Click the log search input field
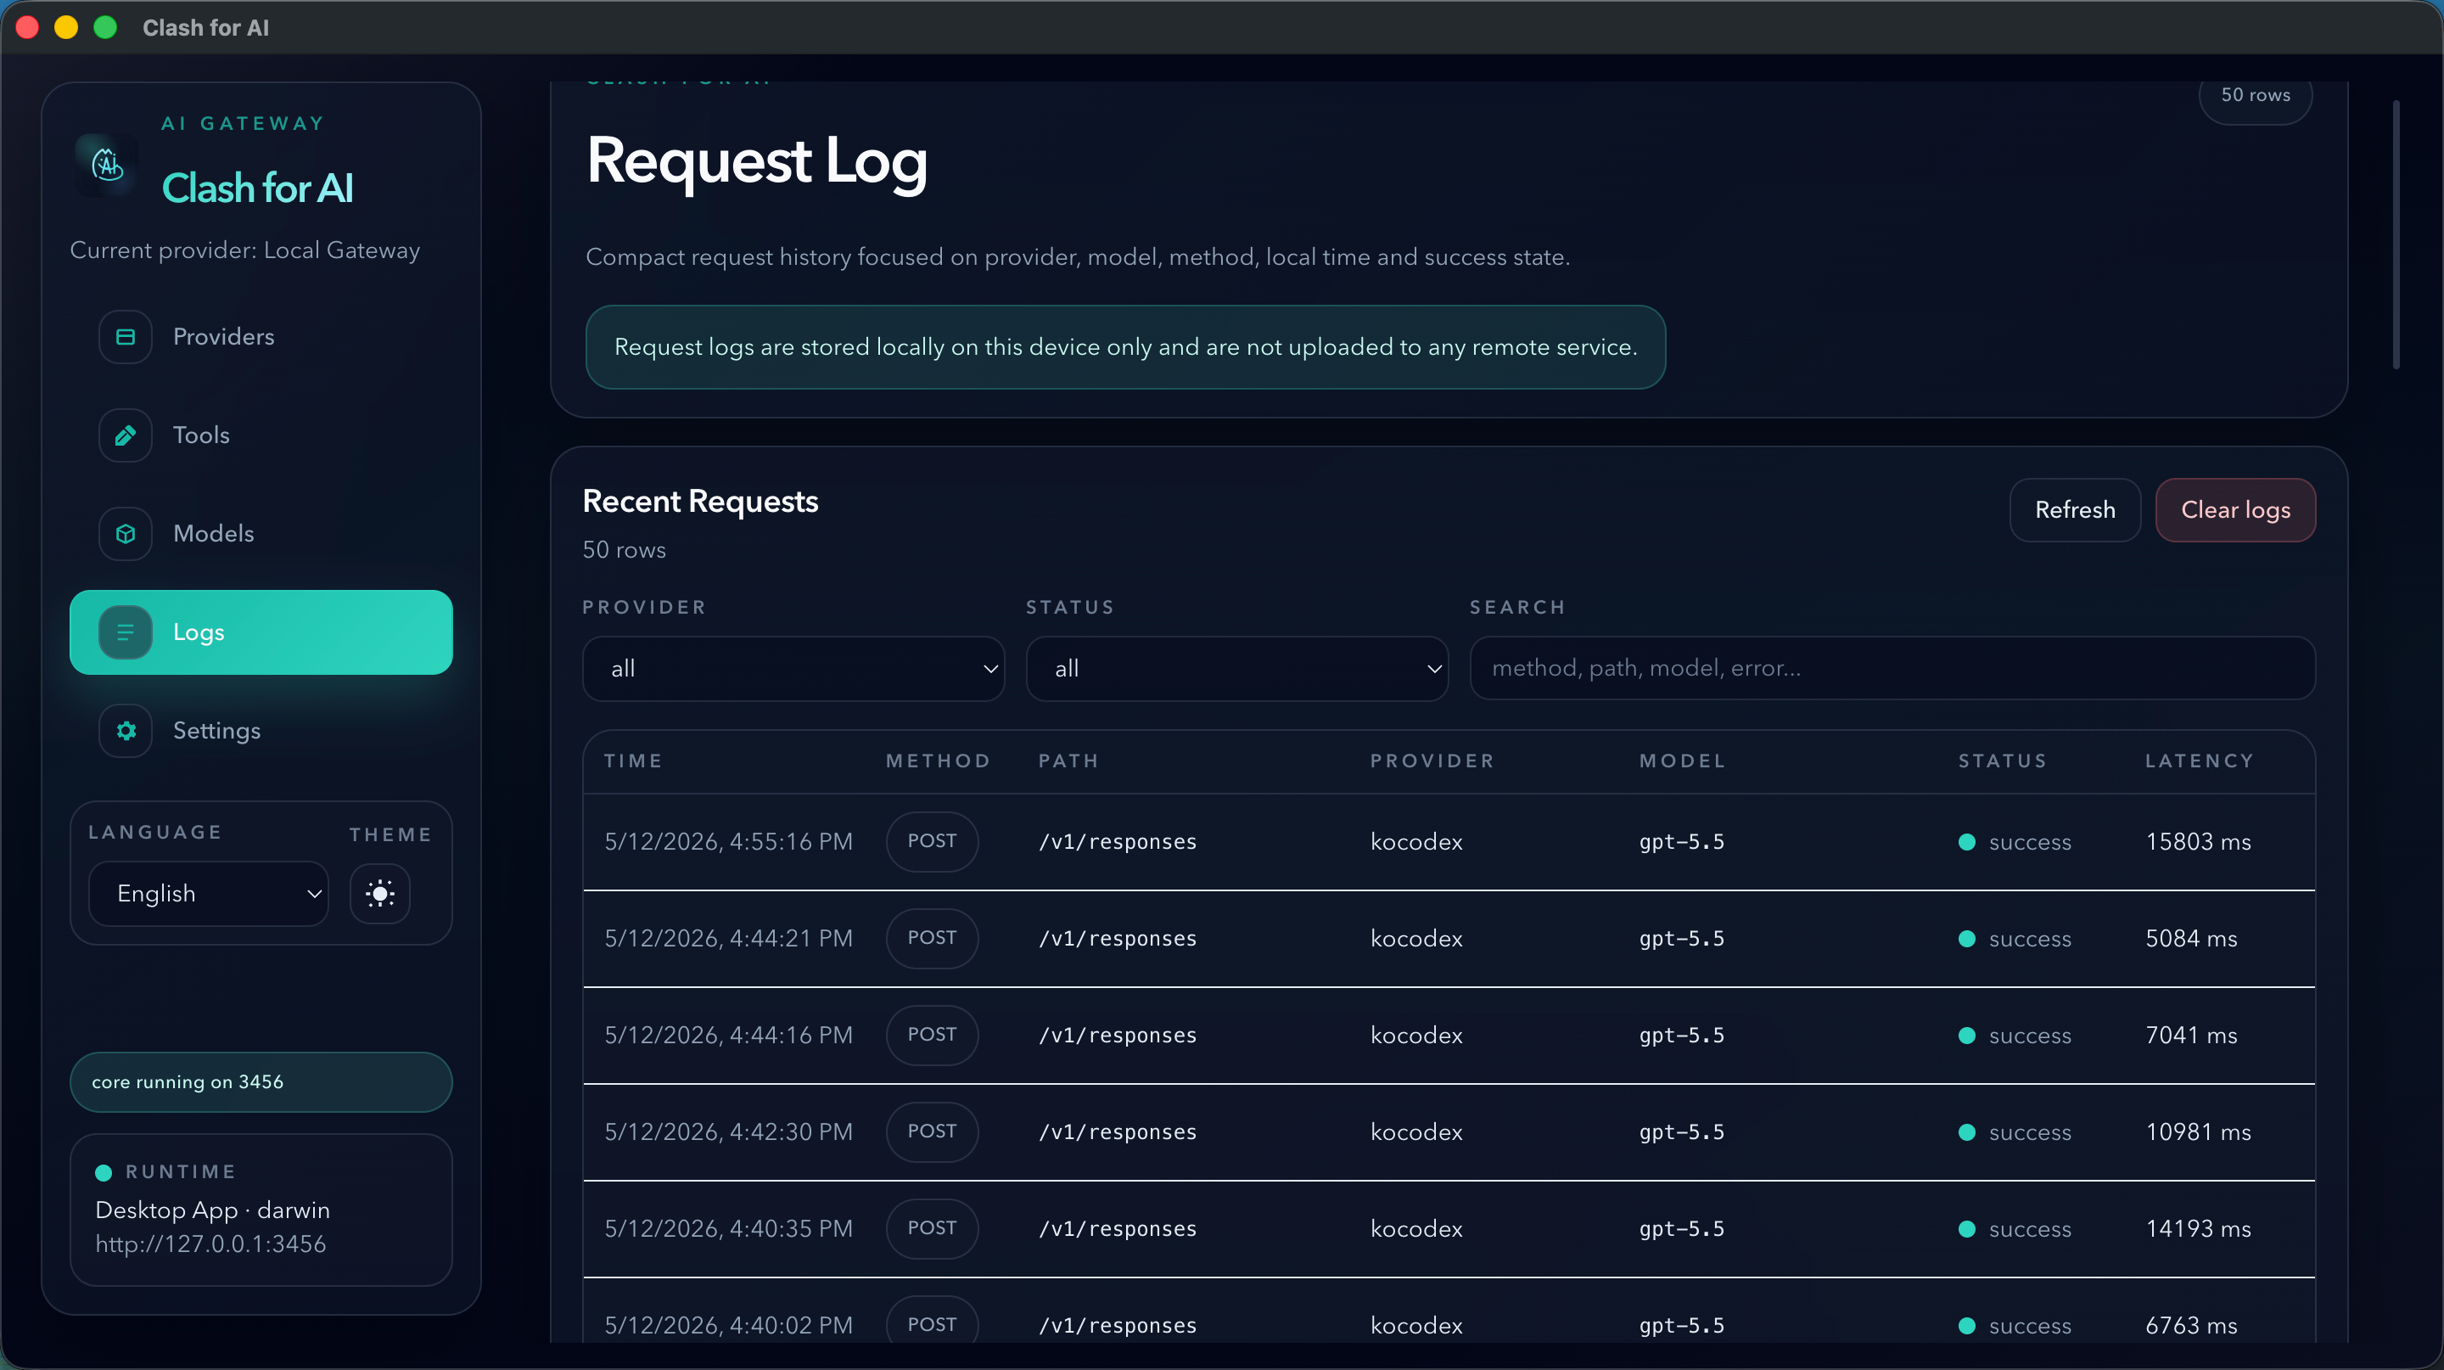Screen dimensions: 2444x1370 pyautogui.click(x=1892, y=669)
